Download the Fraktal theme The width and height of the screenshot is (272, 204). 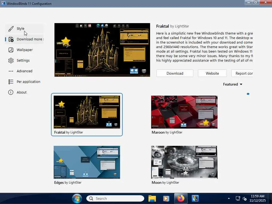pos(175,73)
